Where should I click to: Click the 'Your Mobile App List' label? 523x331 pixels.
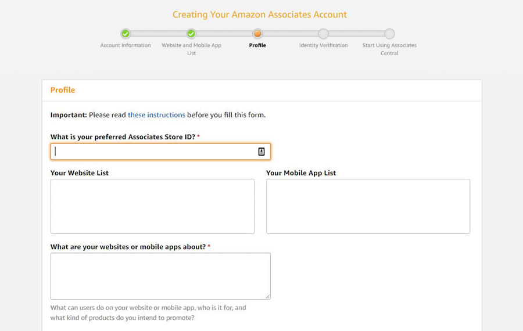pos(301,173)
